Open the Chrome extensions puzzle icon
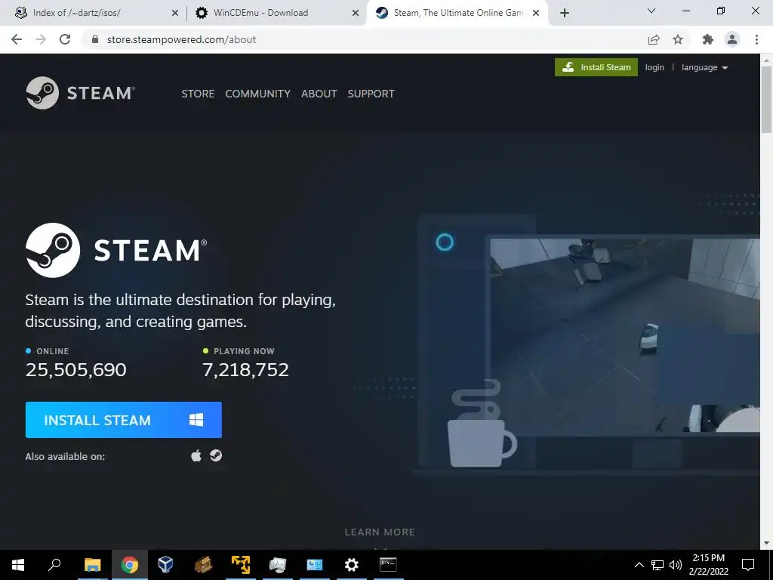The height and width of the screenshot is (580, 773). (708, 39)
